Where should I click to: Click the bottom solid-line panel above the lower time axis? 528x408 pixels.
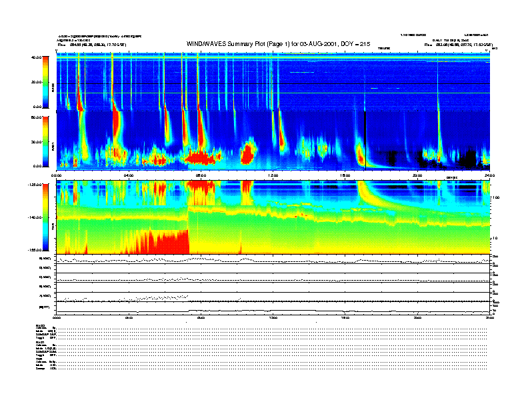[273, 308]
